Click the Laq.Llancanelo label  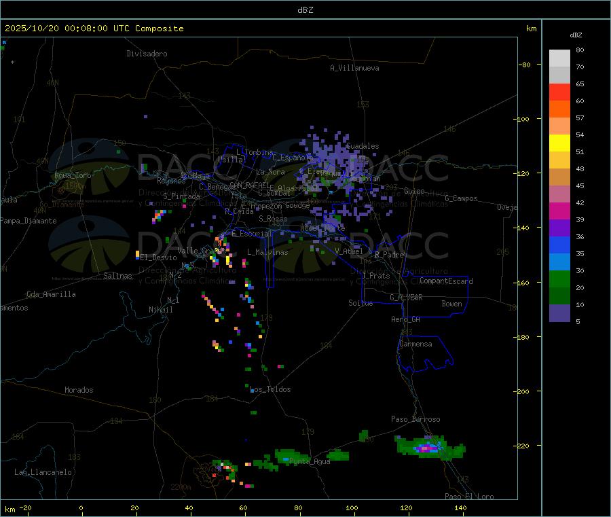click(43, 472)
